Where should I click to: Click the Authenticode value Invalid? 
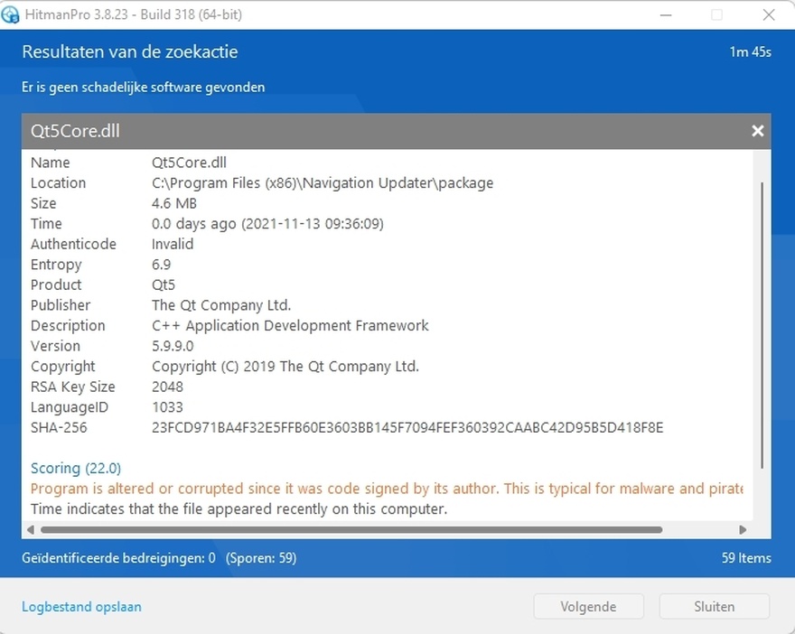[173, 244]
